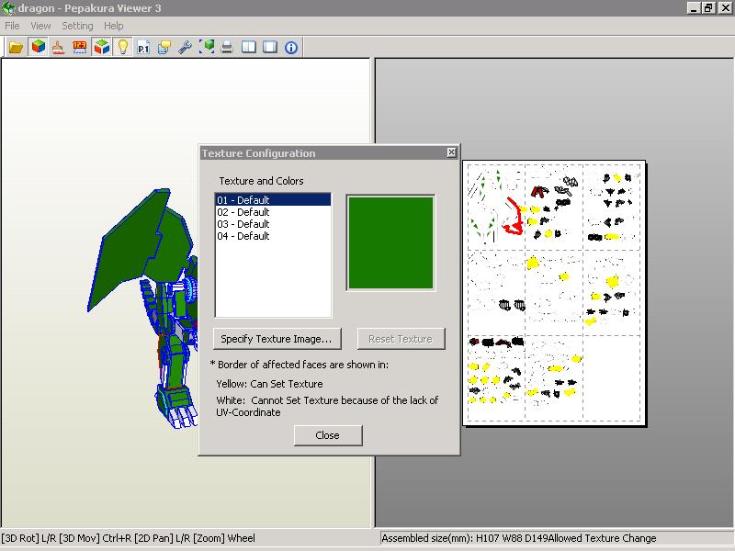
Task: Open the Setting menu
Action: pyautogui.click(x=77, y=26)
